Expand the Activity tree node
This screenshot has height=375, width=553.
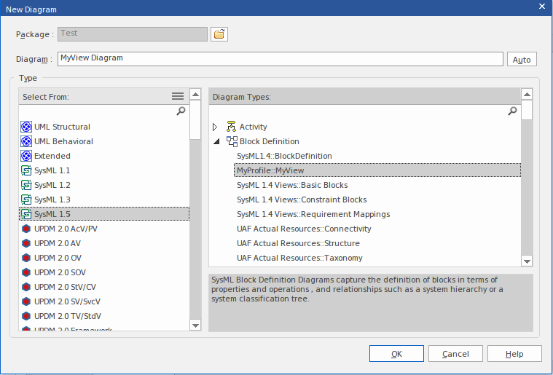pyautogui.click(x=216, y=127)
